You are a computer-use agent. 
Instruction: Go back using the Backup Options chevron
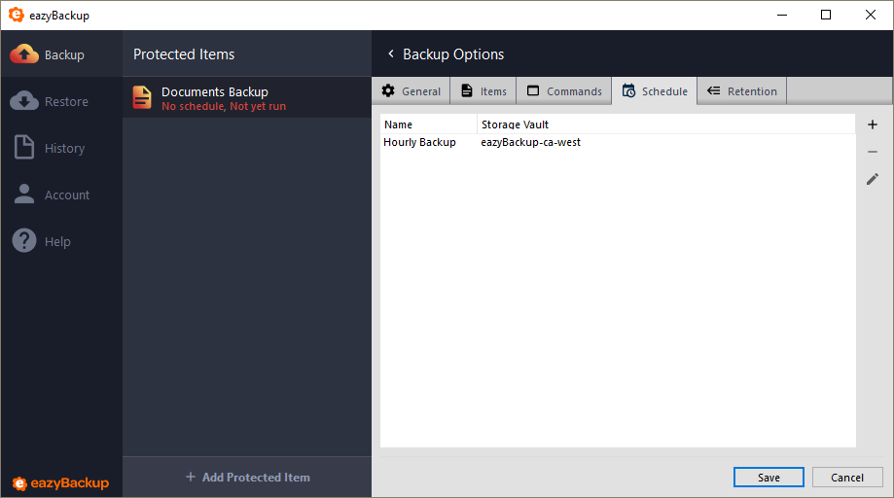pos(391,53)
